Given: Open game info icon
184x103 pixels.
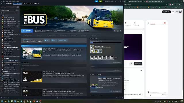Looking at the screenshot, I should tap(118, 31).
